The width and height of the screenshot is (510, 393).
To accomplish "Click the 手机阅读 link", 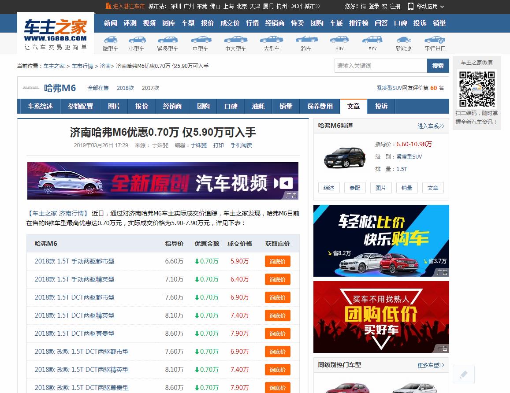I will click(x=241, y=145).
